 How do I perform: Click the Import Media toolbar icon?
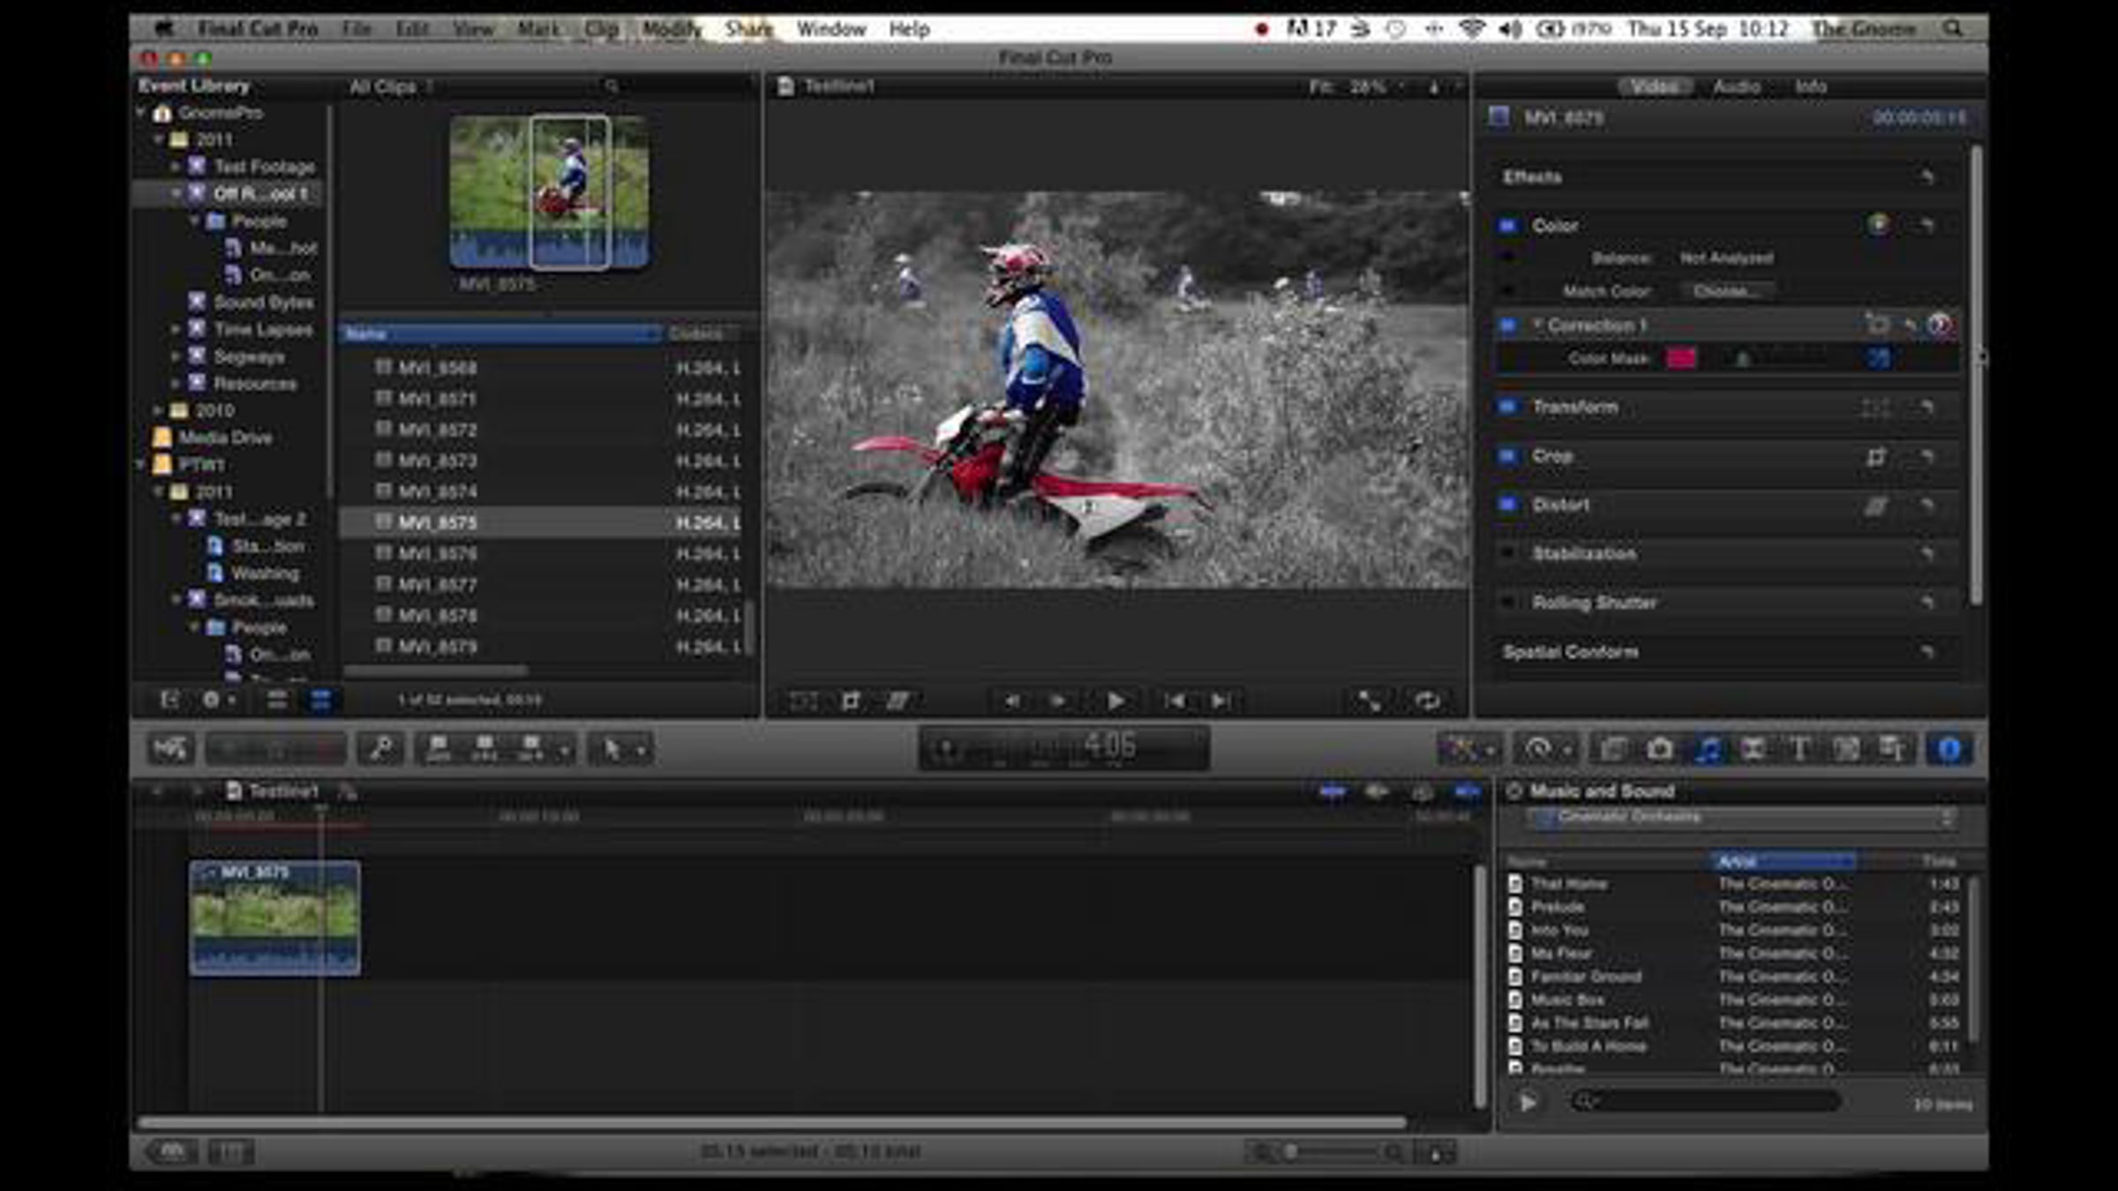[169, 749]
